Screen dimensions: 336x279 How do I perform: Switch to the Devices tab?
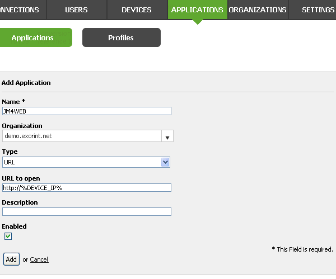pyautogui.click(x=137, y=10)
